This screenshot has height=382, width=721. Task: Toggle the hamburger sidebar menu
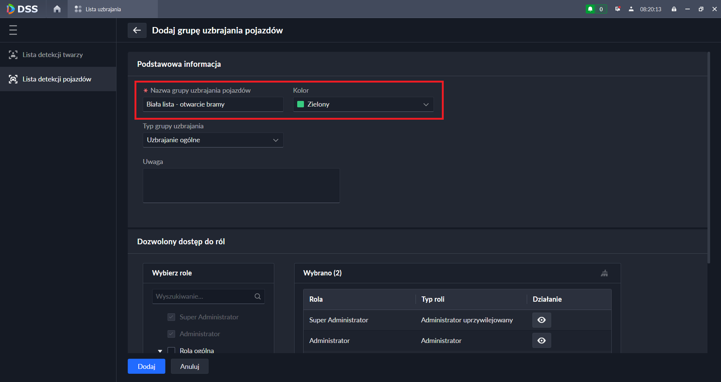click(x=13, y=30)
